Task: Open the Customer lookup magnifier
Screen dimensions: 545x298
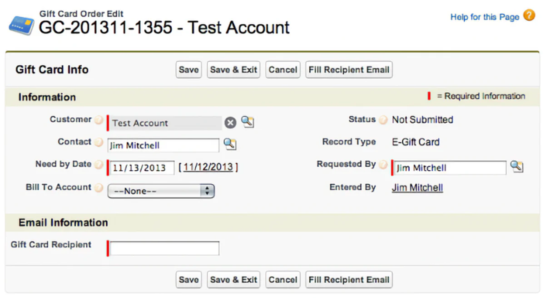Action: (248, 122)
